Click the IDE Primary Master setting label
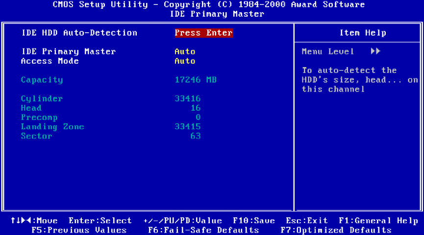 point(69,51)
